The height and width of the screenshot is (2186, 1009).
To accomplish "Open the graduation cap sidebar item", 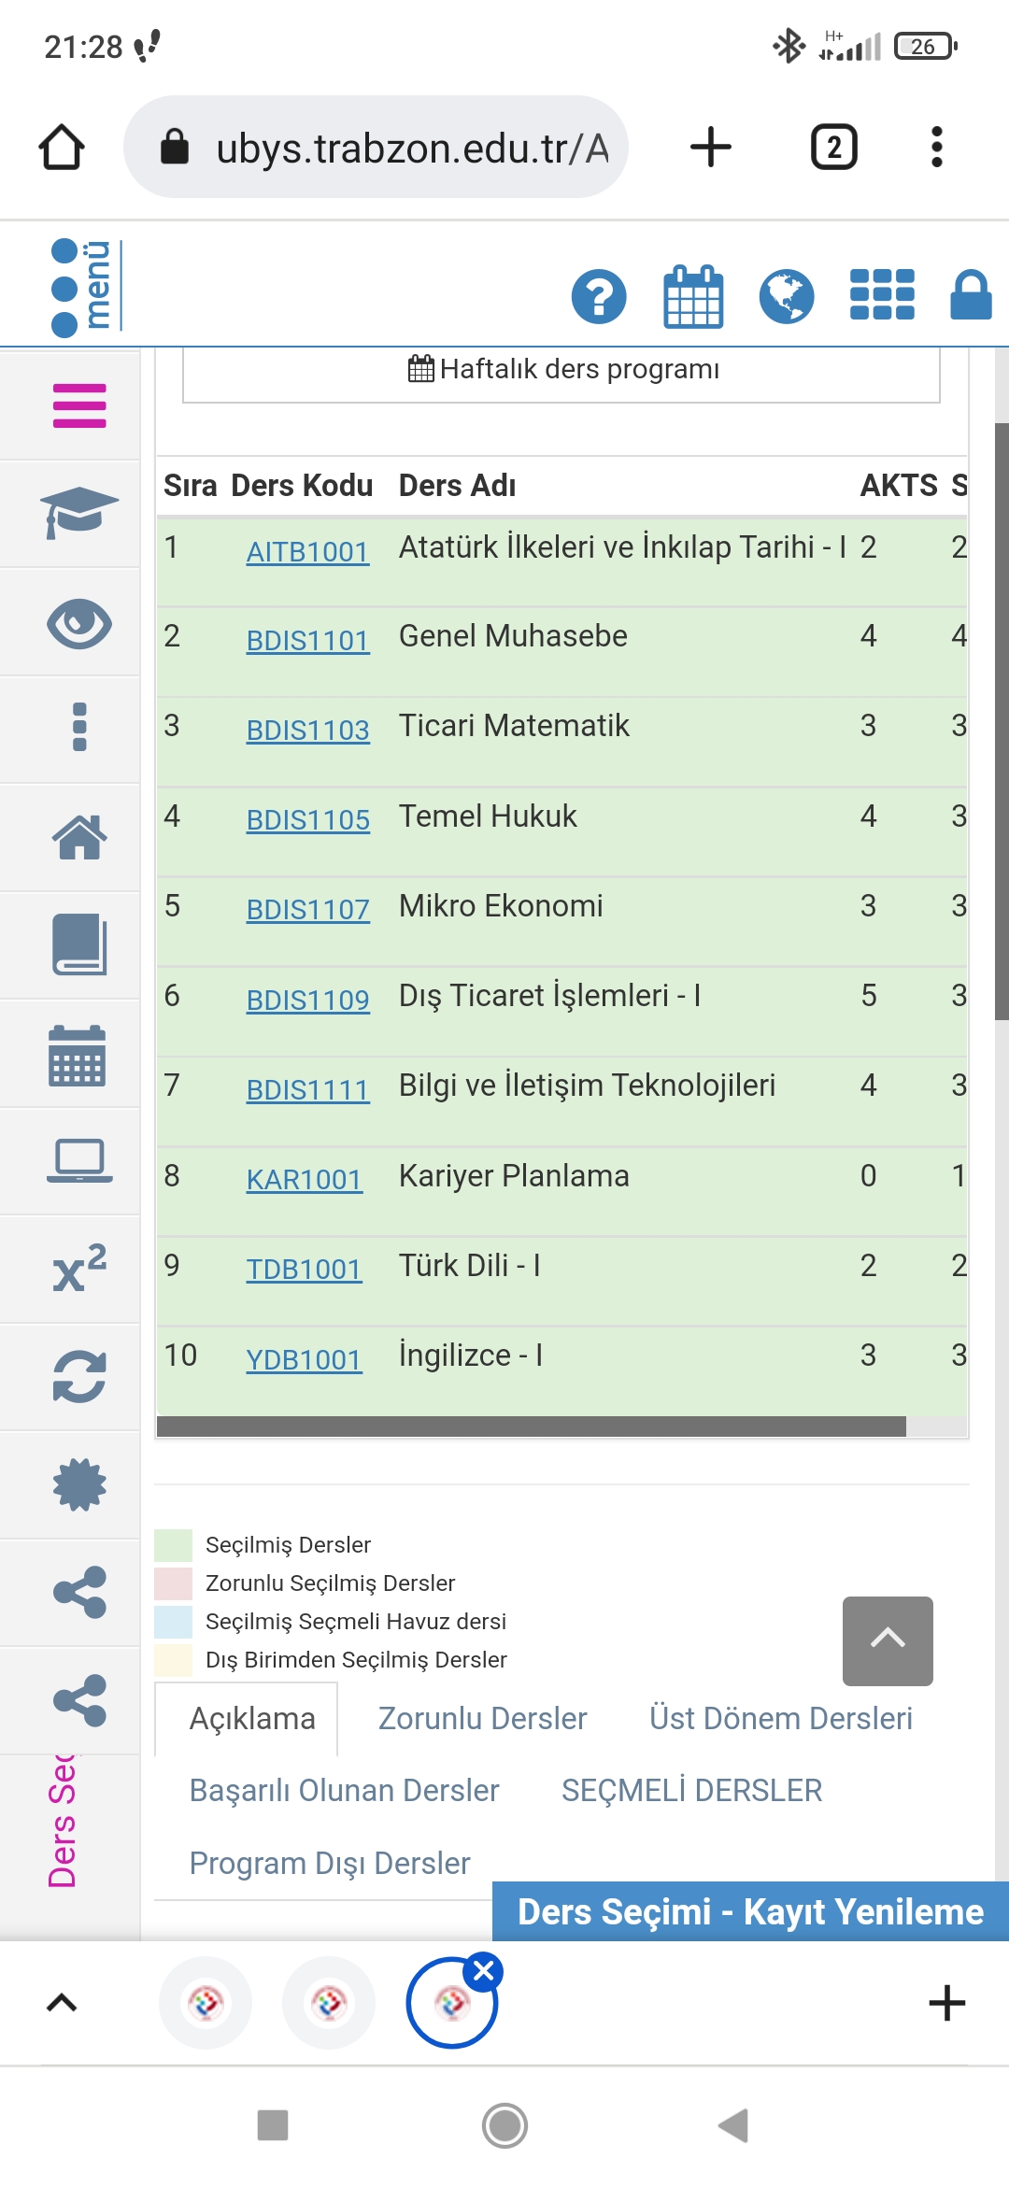I will click(x=79, y=513).
